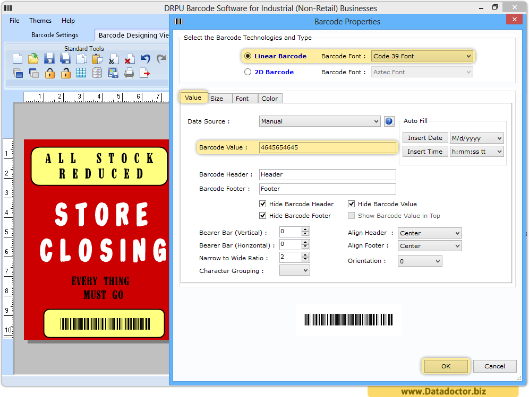Open the Themes menu
Image resolution: width=529 pixels, height=397 pixels.
pos(40,21)
